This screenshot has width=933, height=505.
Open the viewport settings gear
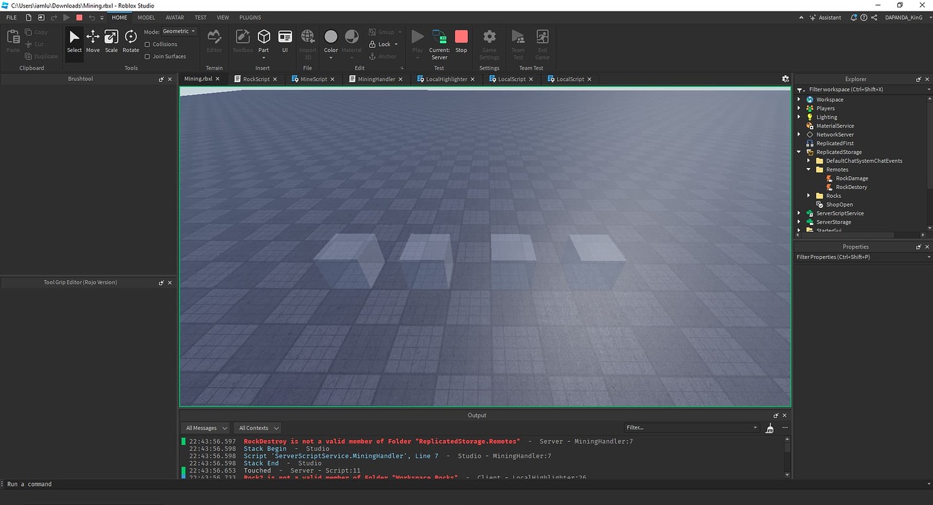[x=785, y=79]
